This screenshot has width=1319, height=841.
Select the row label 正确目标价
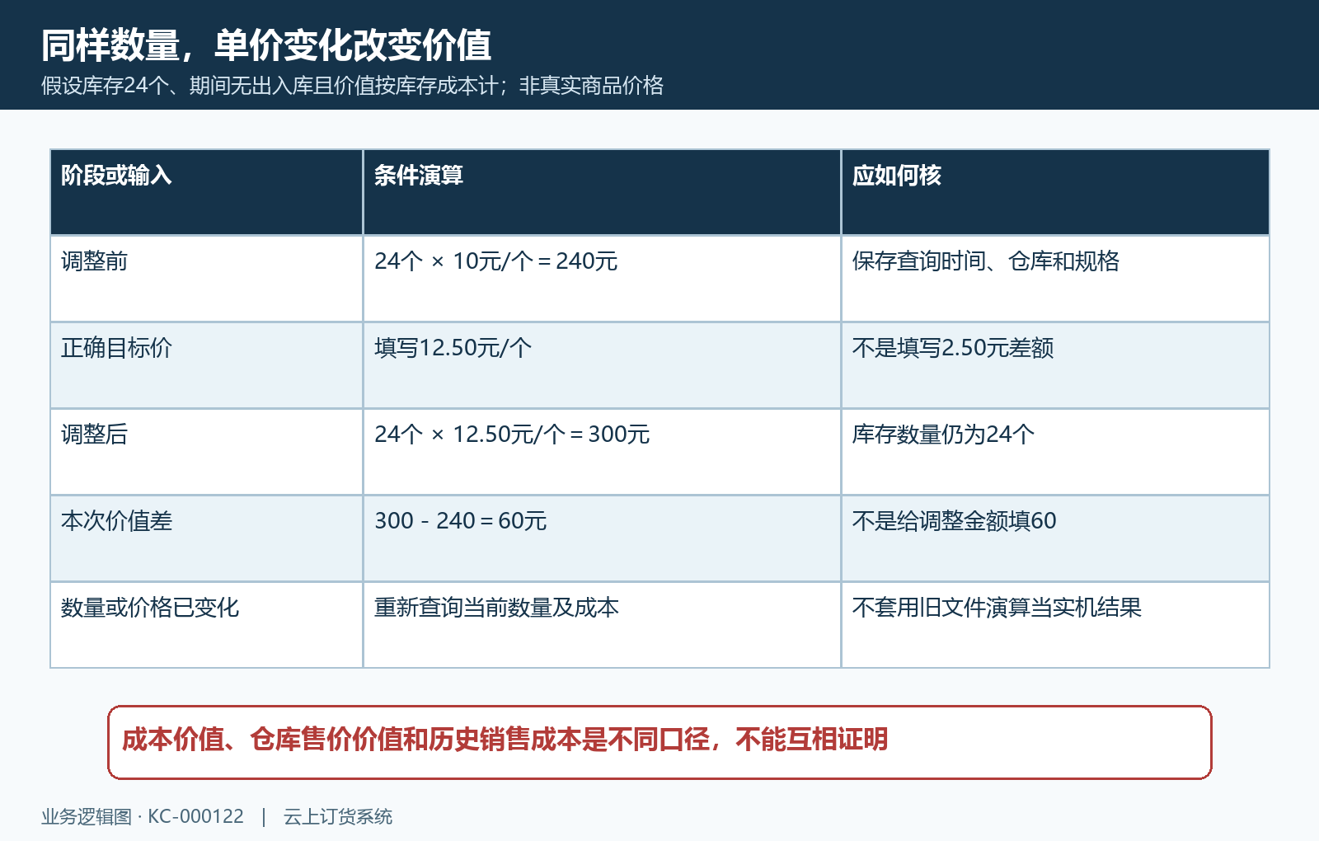[206, 365]
